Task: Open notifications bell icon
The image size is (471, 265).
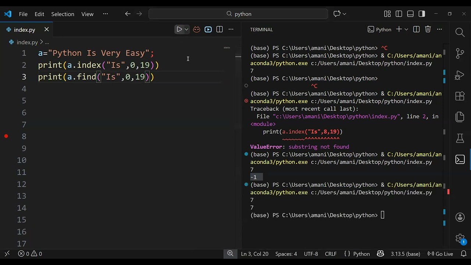Action: tap(463, 254)
